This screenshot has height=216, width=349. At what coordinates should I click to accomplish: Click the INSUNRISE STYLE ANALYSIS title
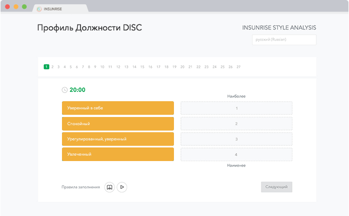[279, 28]
